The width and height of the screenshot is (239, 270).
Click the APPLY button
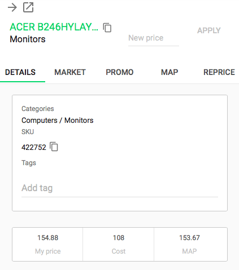pos(209,30)
